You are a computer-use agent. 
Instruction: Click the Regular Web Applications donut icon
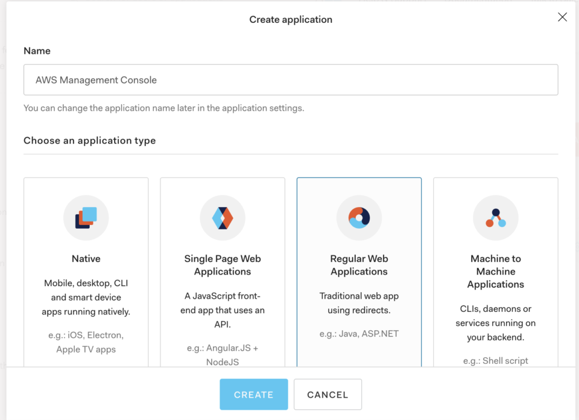click(359, 218)
